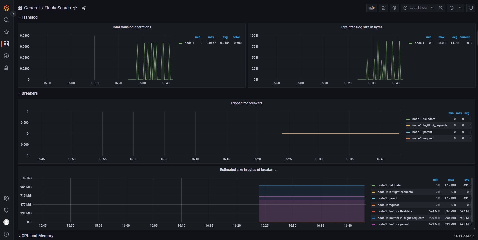Toggle node-1: fielddata in Tripped for breakers legend
Viewport: 478px width, 240px height.
(x=424, y=119)
